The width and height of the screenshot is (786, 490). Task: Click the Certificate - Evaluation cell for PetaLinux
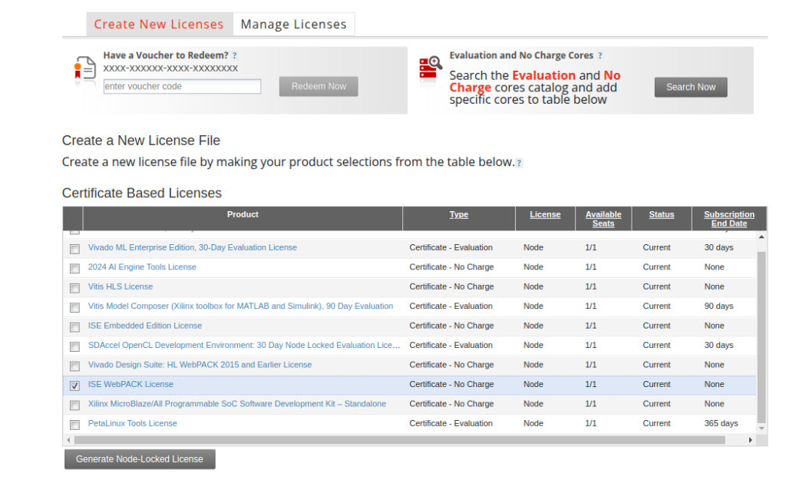pos(451,423)
